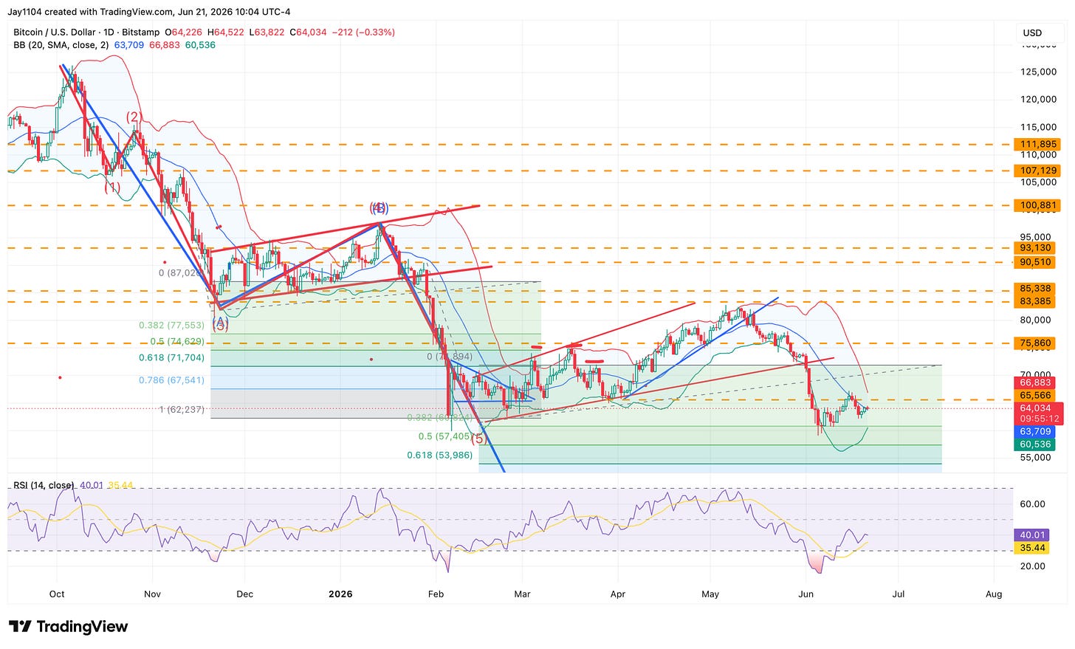Click the green 60,536 tag on the price axis
The height and width of the screenshot is (649, 1075).
1036,444
